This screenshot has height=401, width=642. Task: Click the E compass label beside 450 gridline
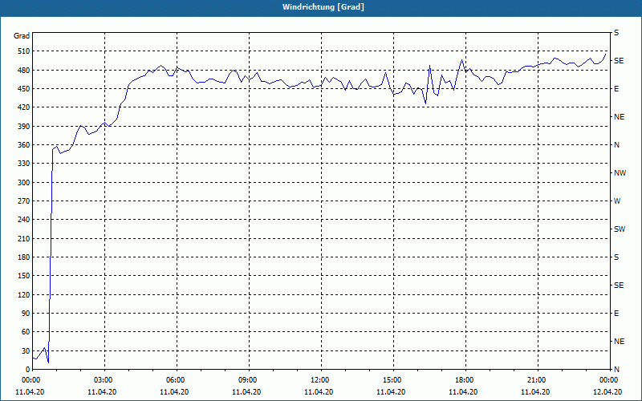pyautogui.click(x=616, y=89)
